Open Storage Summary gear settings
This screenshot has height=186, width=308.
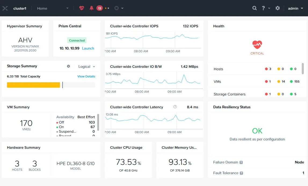pyautogui.click(x=68, y=66)
